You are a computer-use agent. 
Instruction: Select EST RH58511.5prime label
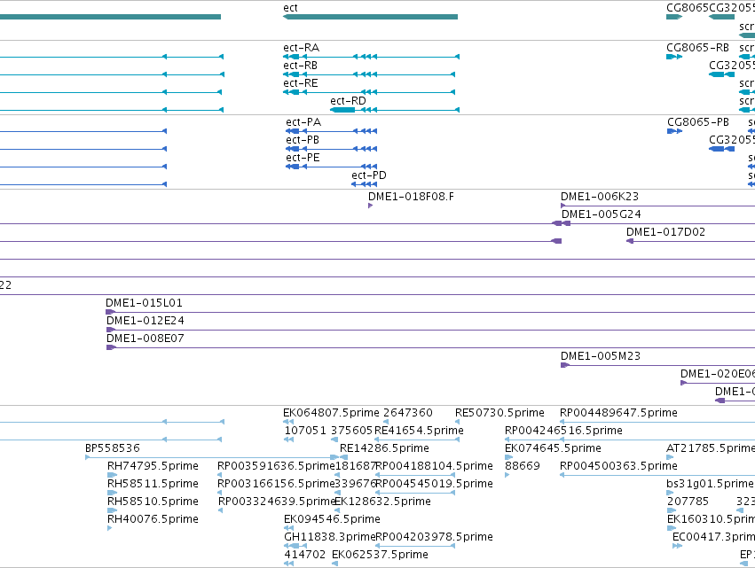153,484
